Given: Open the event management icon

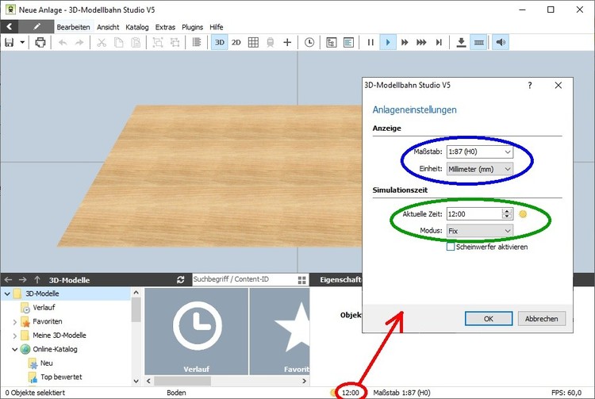Looking at the screenshot, I should pos(332,43).
